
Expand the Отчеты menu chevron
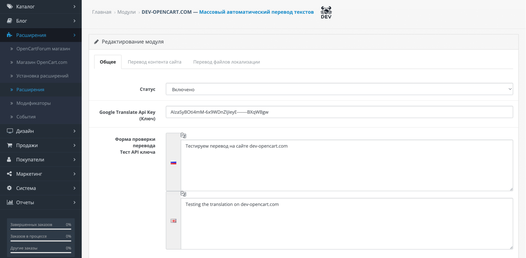(75, 202)
